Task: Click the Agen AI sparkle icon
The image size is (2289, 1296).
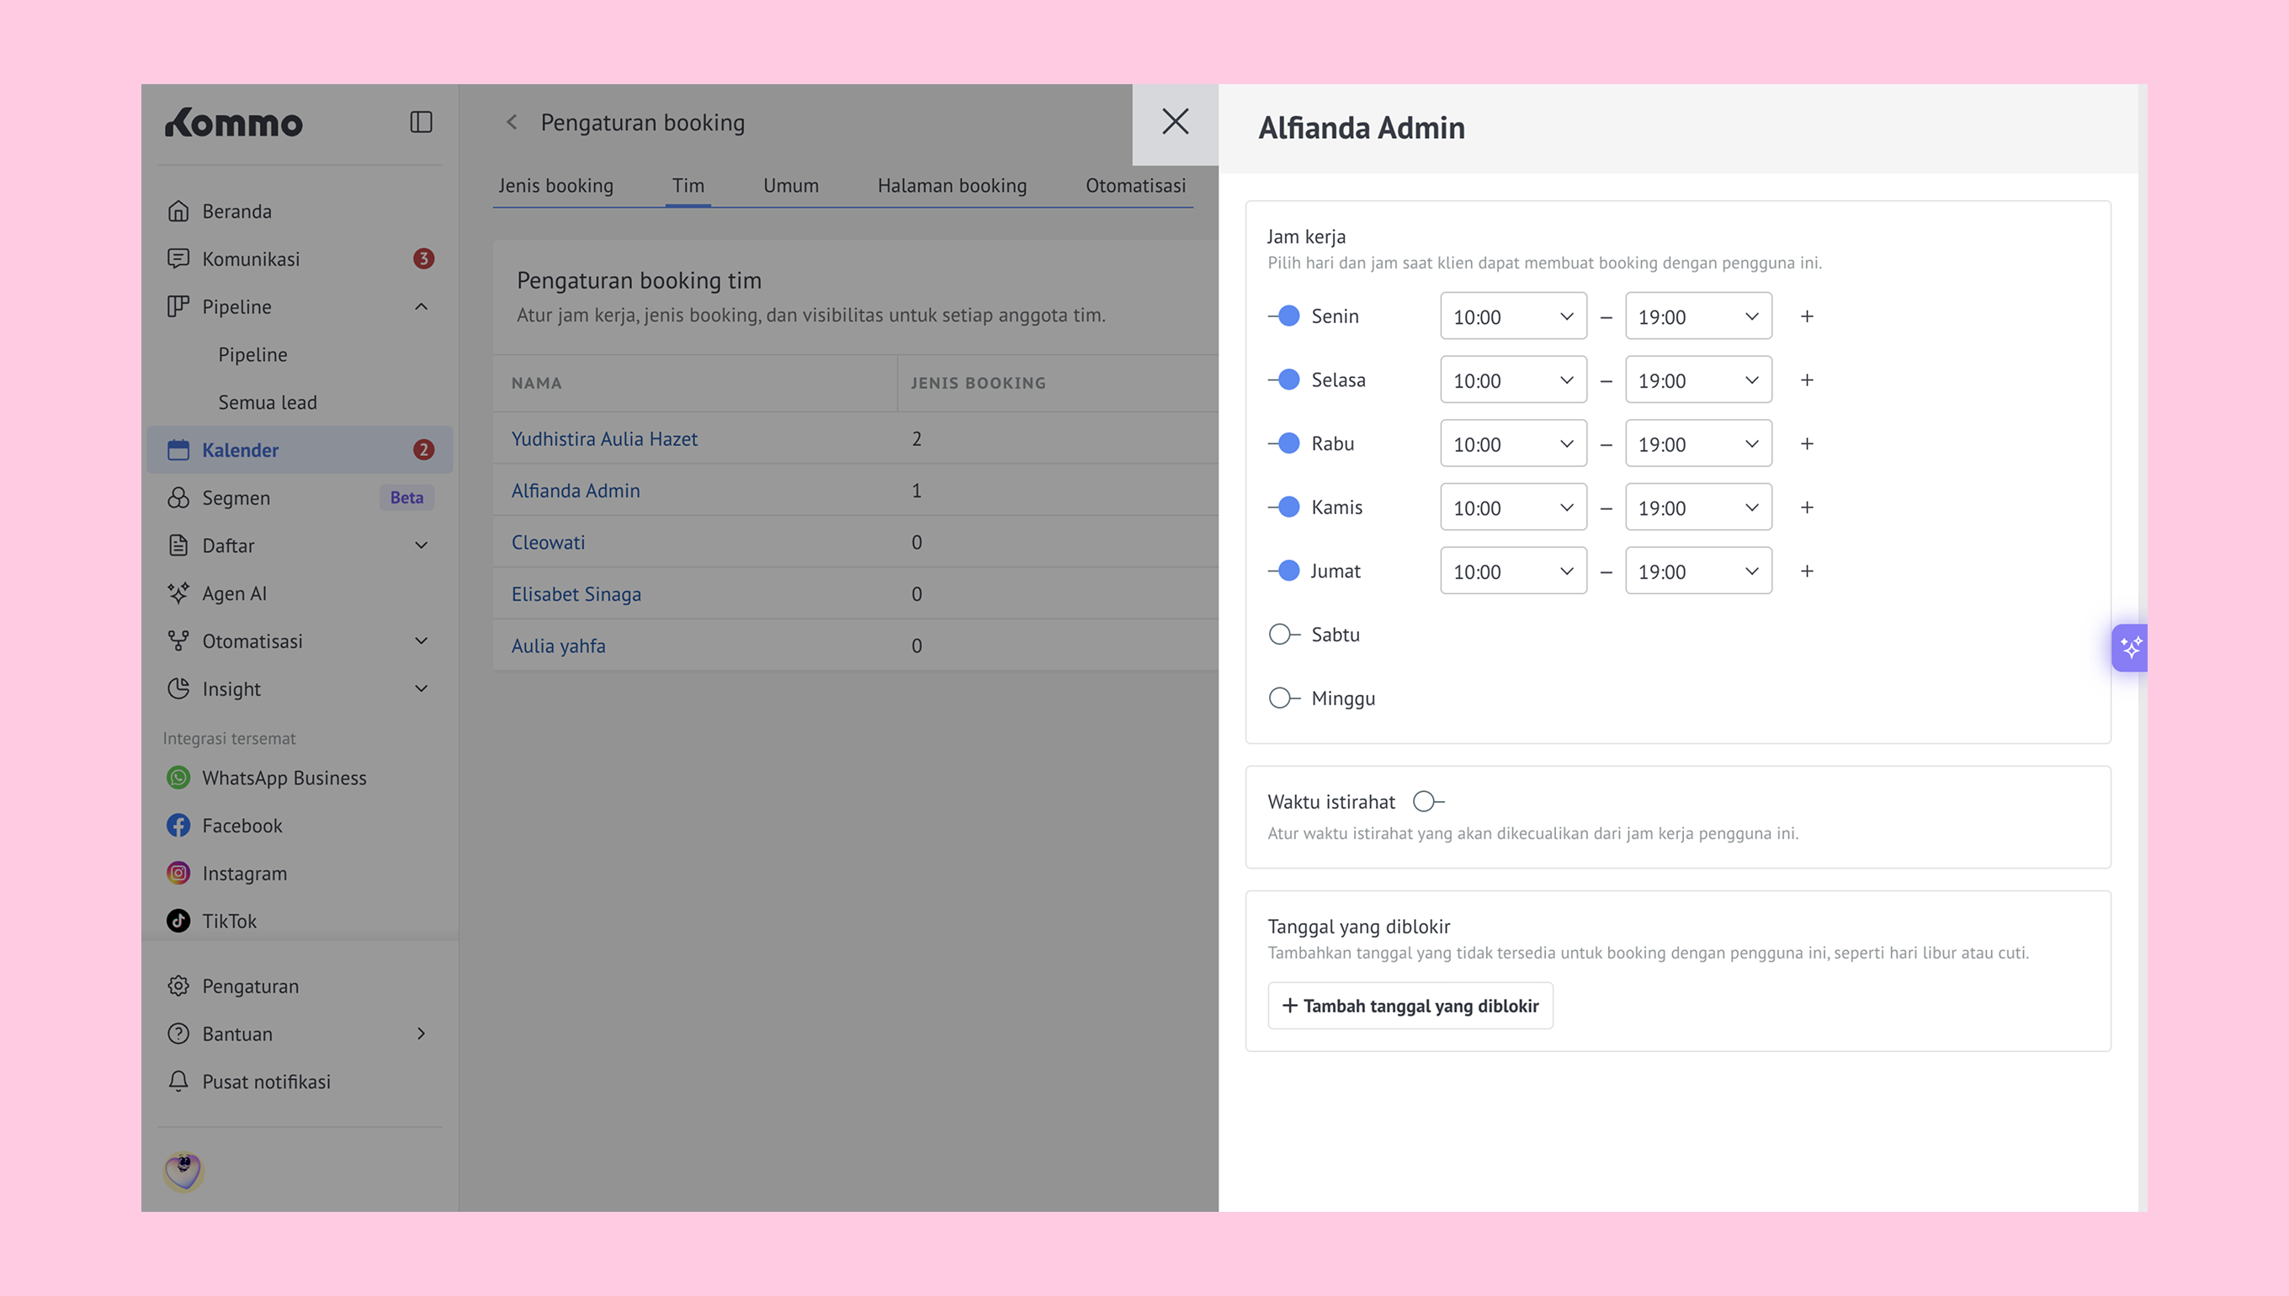Action: click(178, 592)
